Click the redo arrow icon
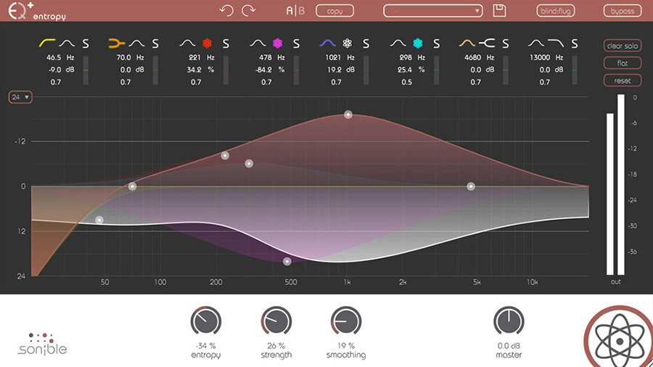The height and width of the screenshot is (367, 653). (x=250, y=11)
